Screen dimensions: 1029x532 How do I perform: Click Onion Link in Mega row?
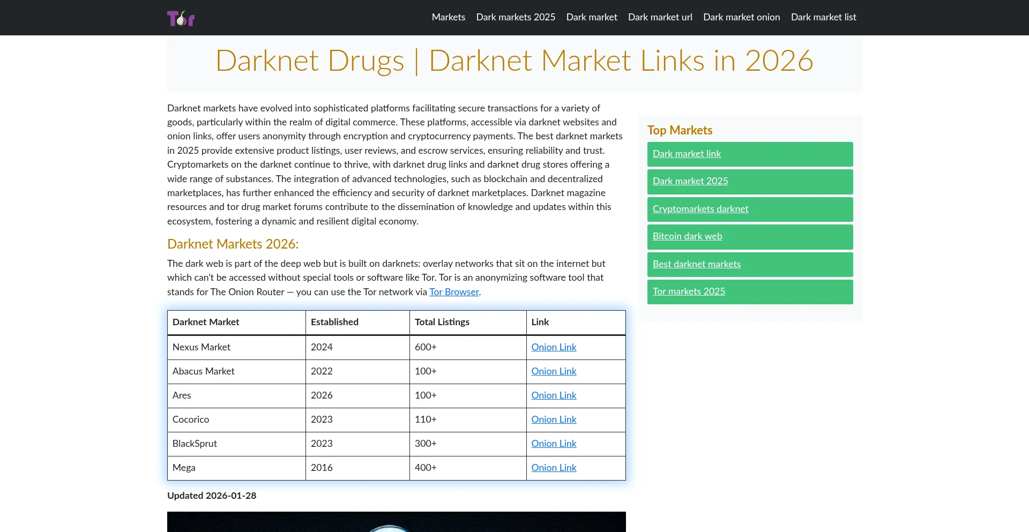pos(554,468)
